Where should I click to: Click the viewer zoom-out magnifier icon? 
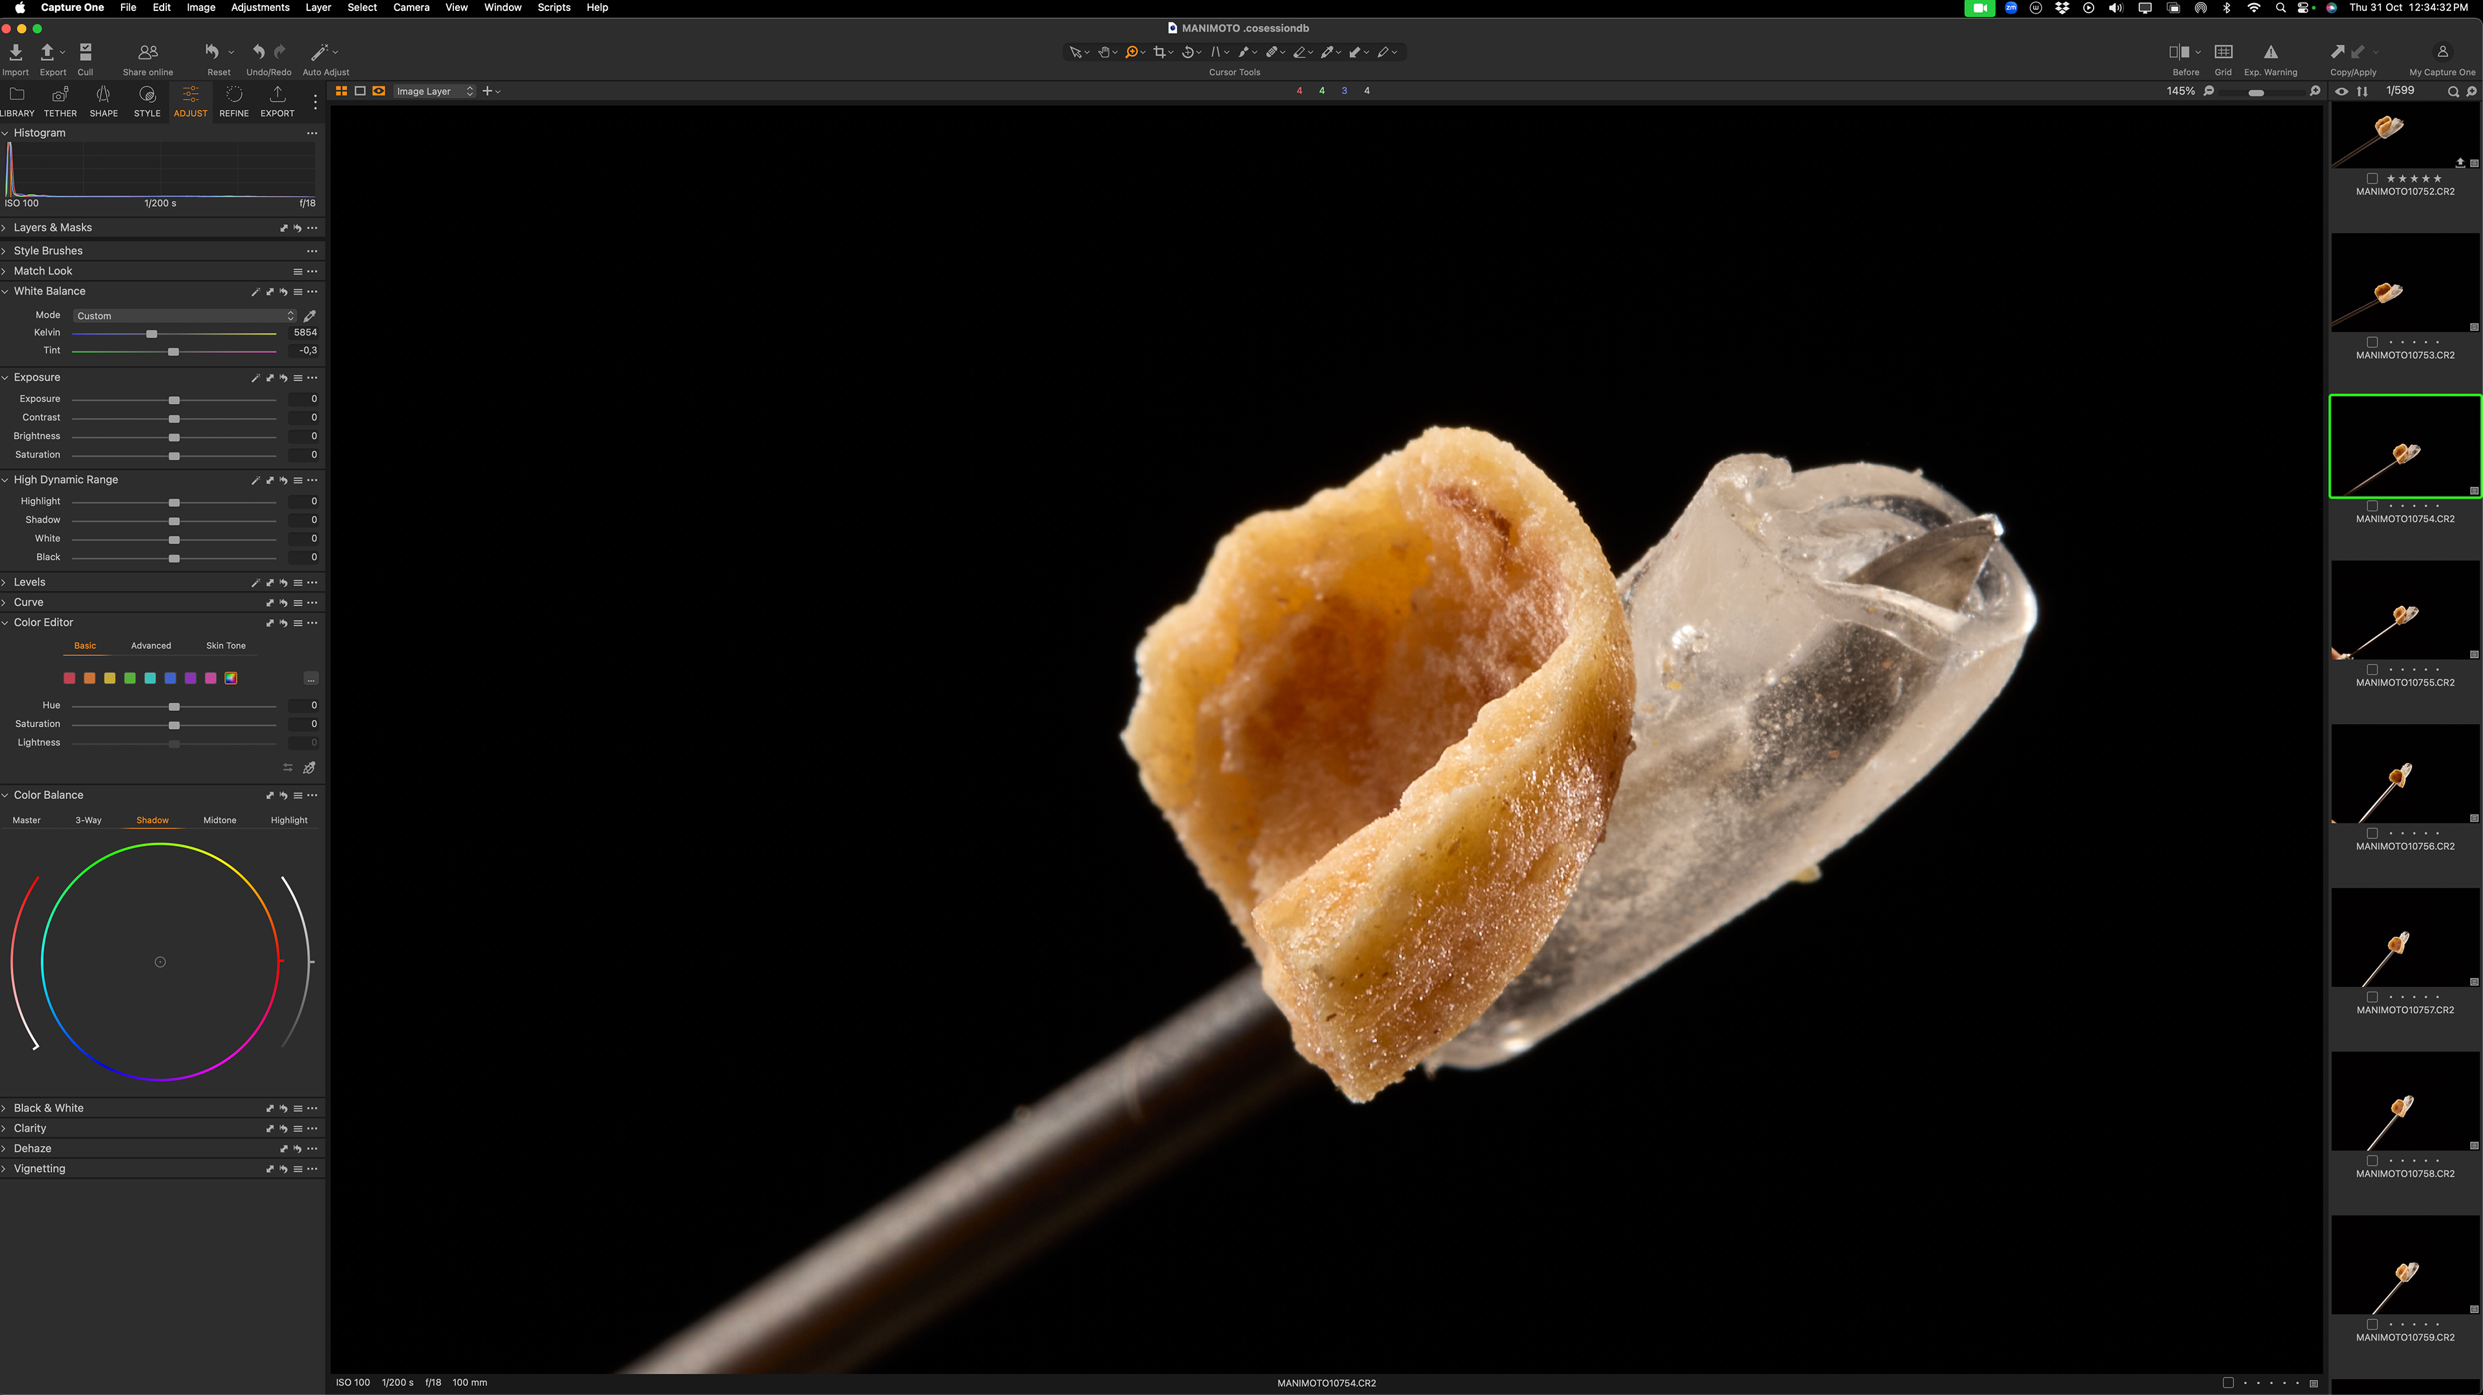click(2209, 91)
